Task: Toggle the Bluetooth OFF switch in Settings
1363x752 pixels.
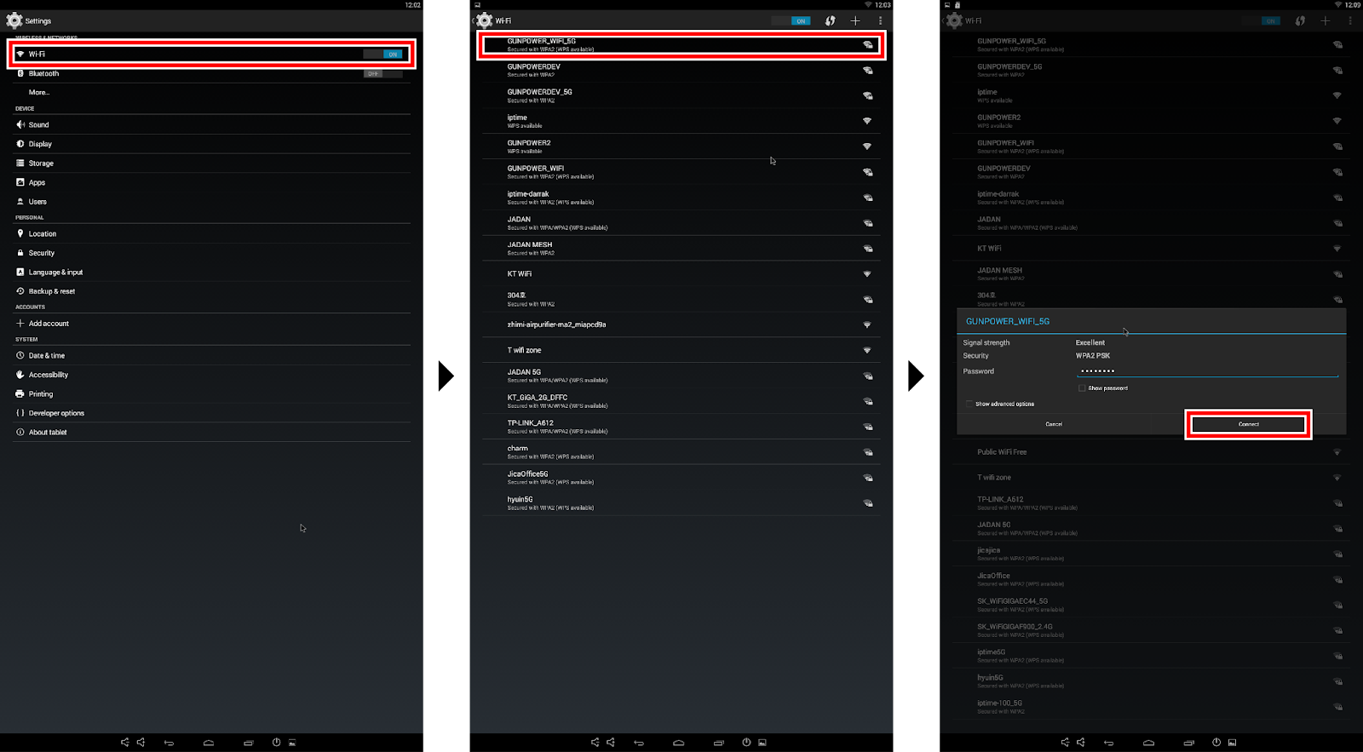Action: pyautogui.click(x=383, y=73)
